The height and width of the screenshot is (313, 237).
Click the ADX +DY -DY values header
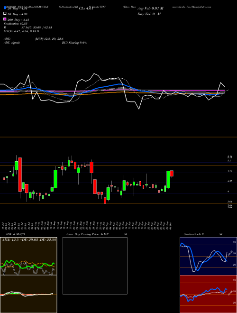29,239
